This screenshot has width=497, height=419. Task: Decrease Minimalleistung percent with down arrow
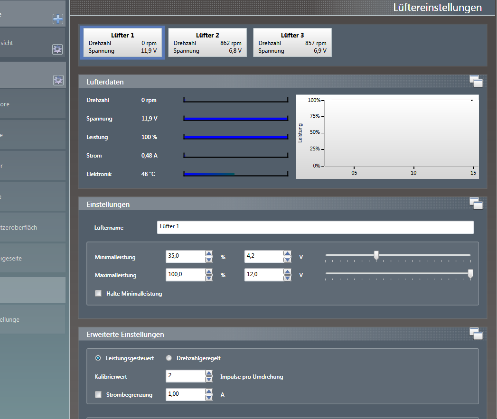coord(208,260)
